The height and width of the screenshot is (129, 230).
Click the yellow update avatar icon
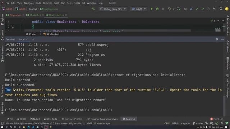(x=227, y=9)
